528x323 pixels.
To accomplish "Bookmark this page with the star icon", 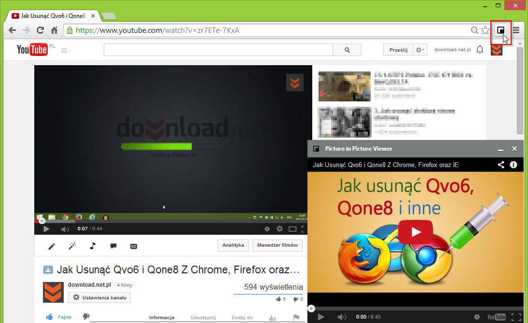I will point(485,30).
